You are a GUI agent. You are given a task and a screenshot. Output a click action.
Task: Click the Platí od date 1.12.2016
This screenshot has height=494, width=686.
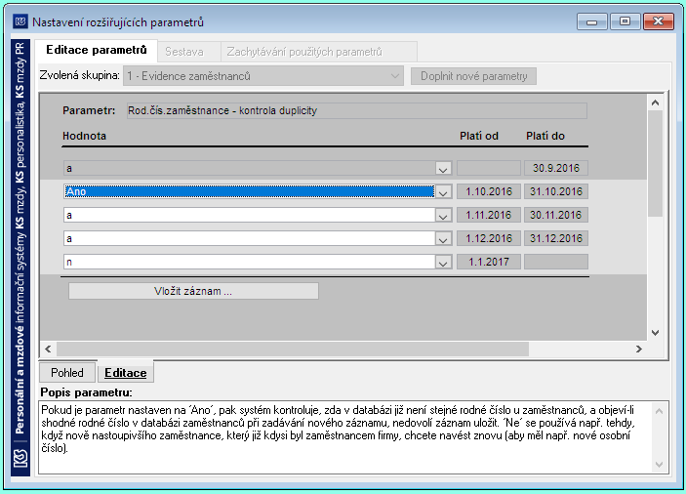[x=489, y=238]
